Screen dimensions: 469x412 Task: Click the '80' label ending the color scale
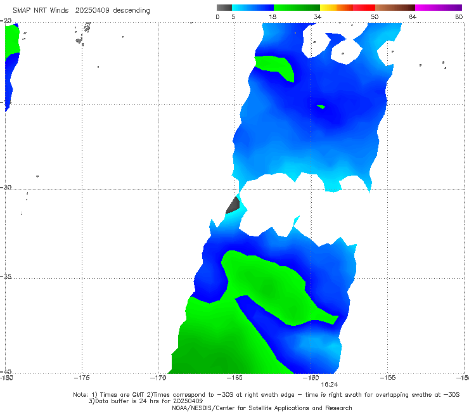[459, 17]
